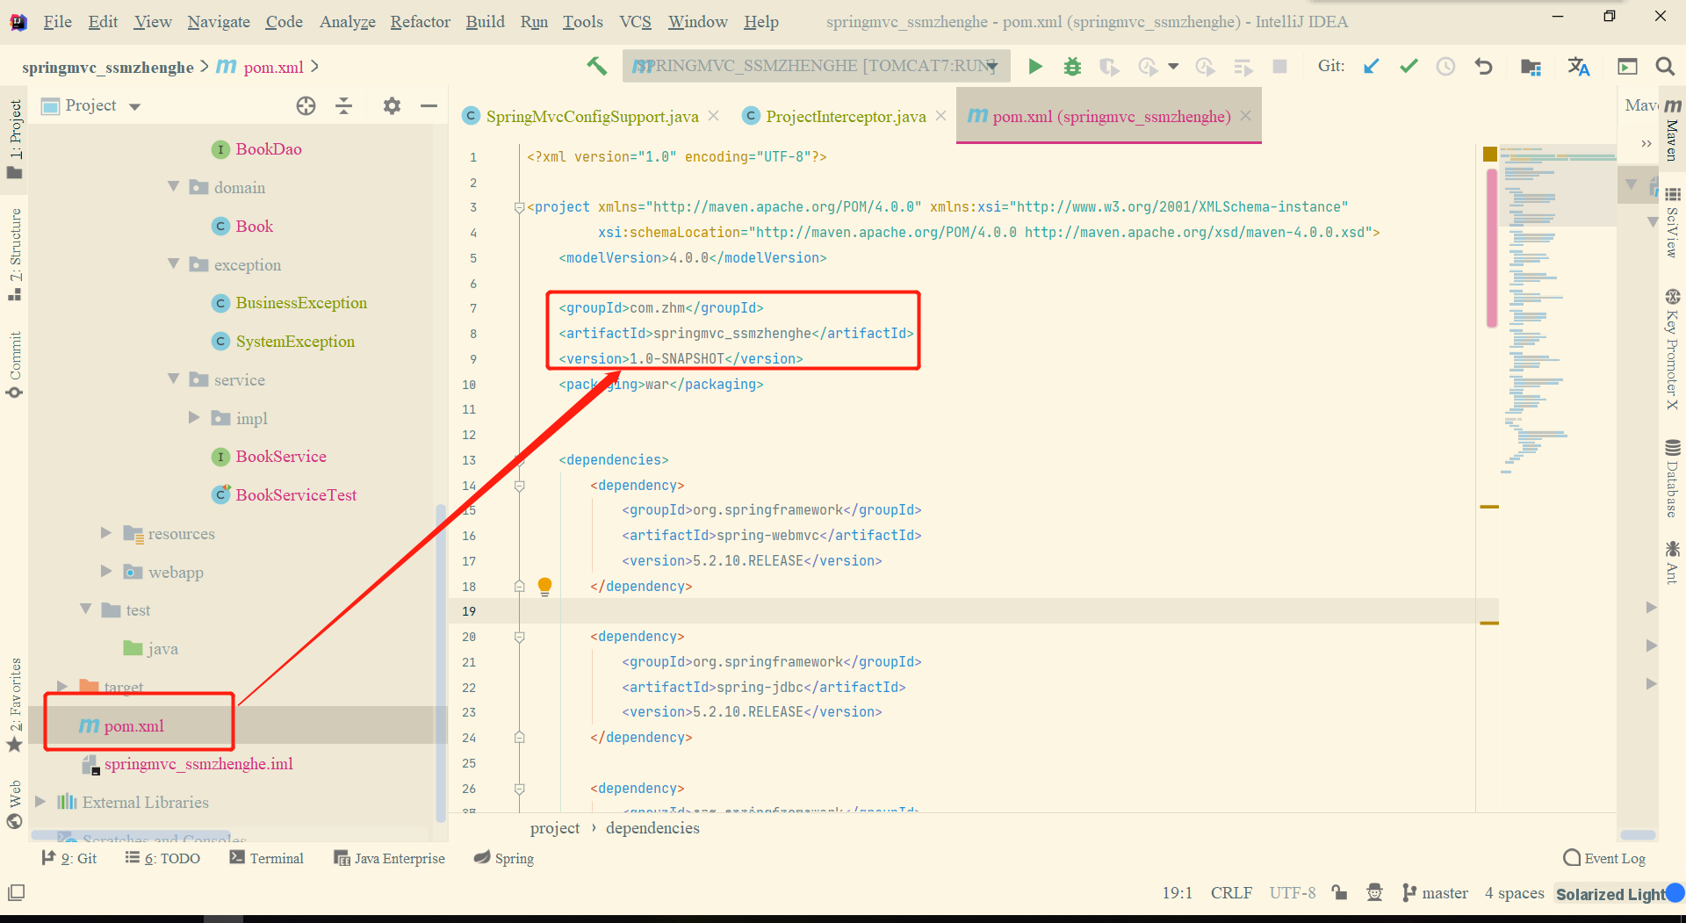Open the run configuration dropdown
The image size is (1686, 923).
pyautogui.click(x=816, y=66)
